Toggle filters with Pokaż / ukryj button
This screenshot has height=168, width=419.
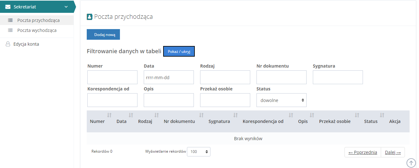click(179, 51)
